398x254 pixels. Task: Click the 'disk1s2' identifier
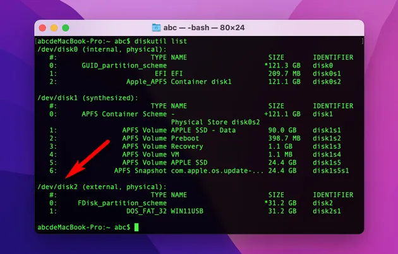tap(327, 139)
